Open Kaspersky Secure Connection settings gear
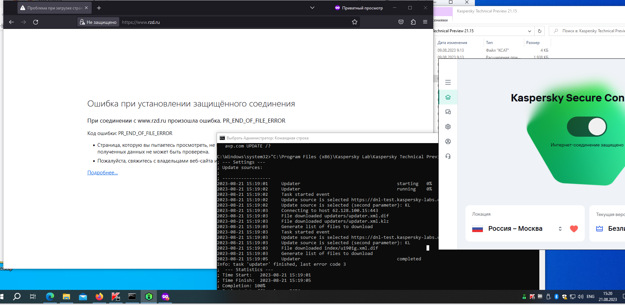The width and height of the screenshot is (625, 305). pos(448,127)
